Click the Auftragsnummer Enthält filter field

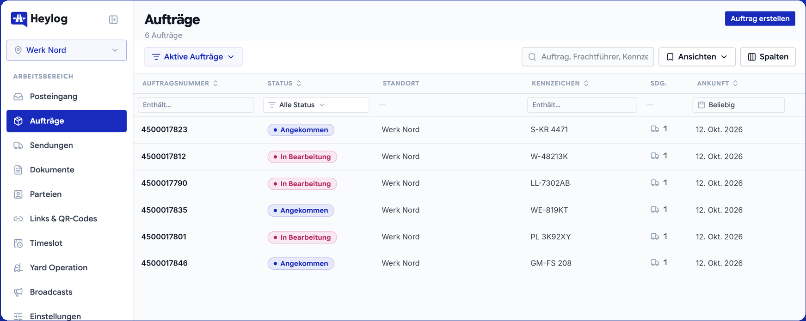[x=196, y=105]
